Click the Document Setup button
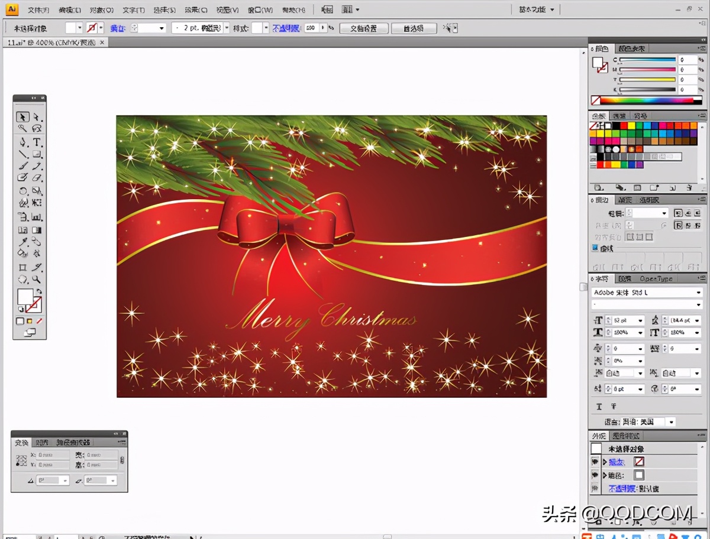Screen dimensions: 710x539 click(365, 28)
